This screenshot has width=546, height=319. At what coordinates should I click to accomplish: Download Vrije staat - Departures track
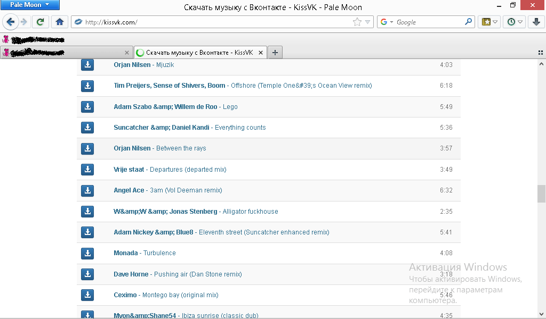87,170
